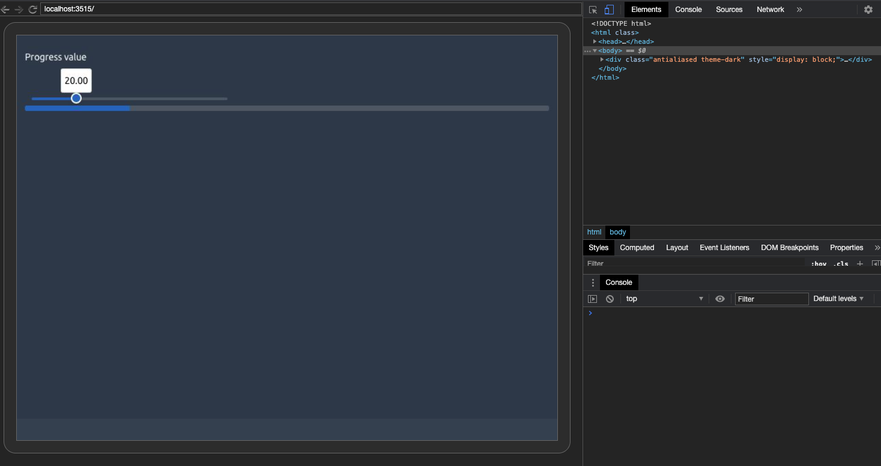Select the DOM Breakpoints tab

point(789,248)
